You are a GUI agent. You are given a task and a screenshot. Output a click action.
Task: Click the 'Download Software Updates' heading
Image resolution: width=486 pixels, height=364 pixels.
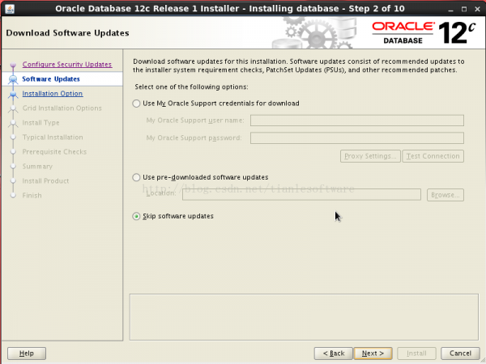pyautogui.click(x=67, y=33)
